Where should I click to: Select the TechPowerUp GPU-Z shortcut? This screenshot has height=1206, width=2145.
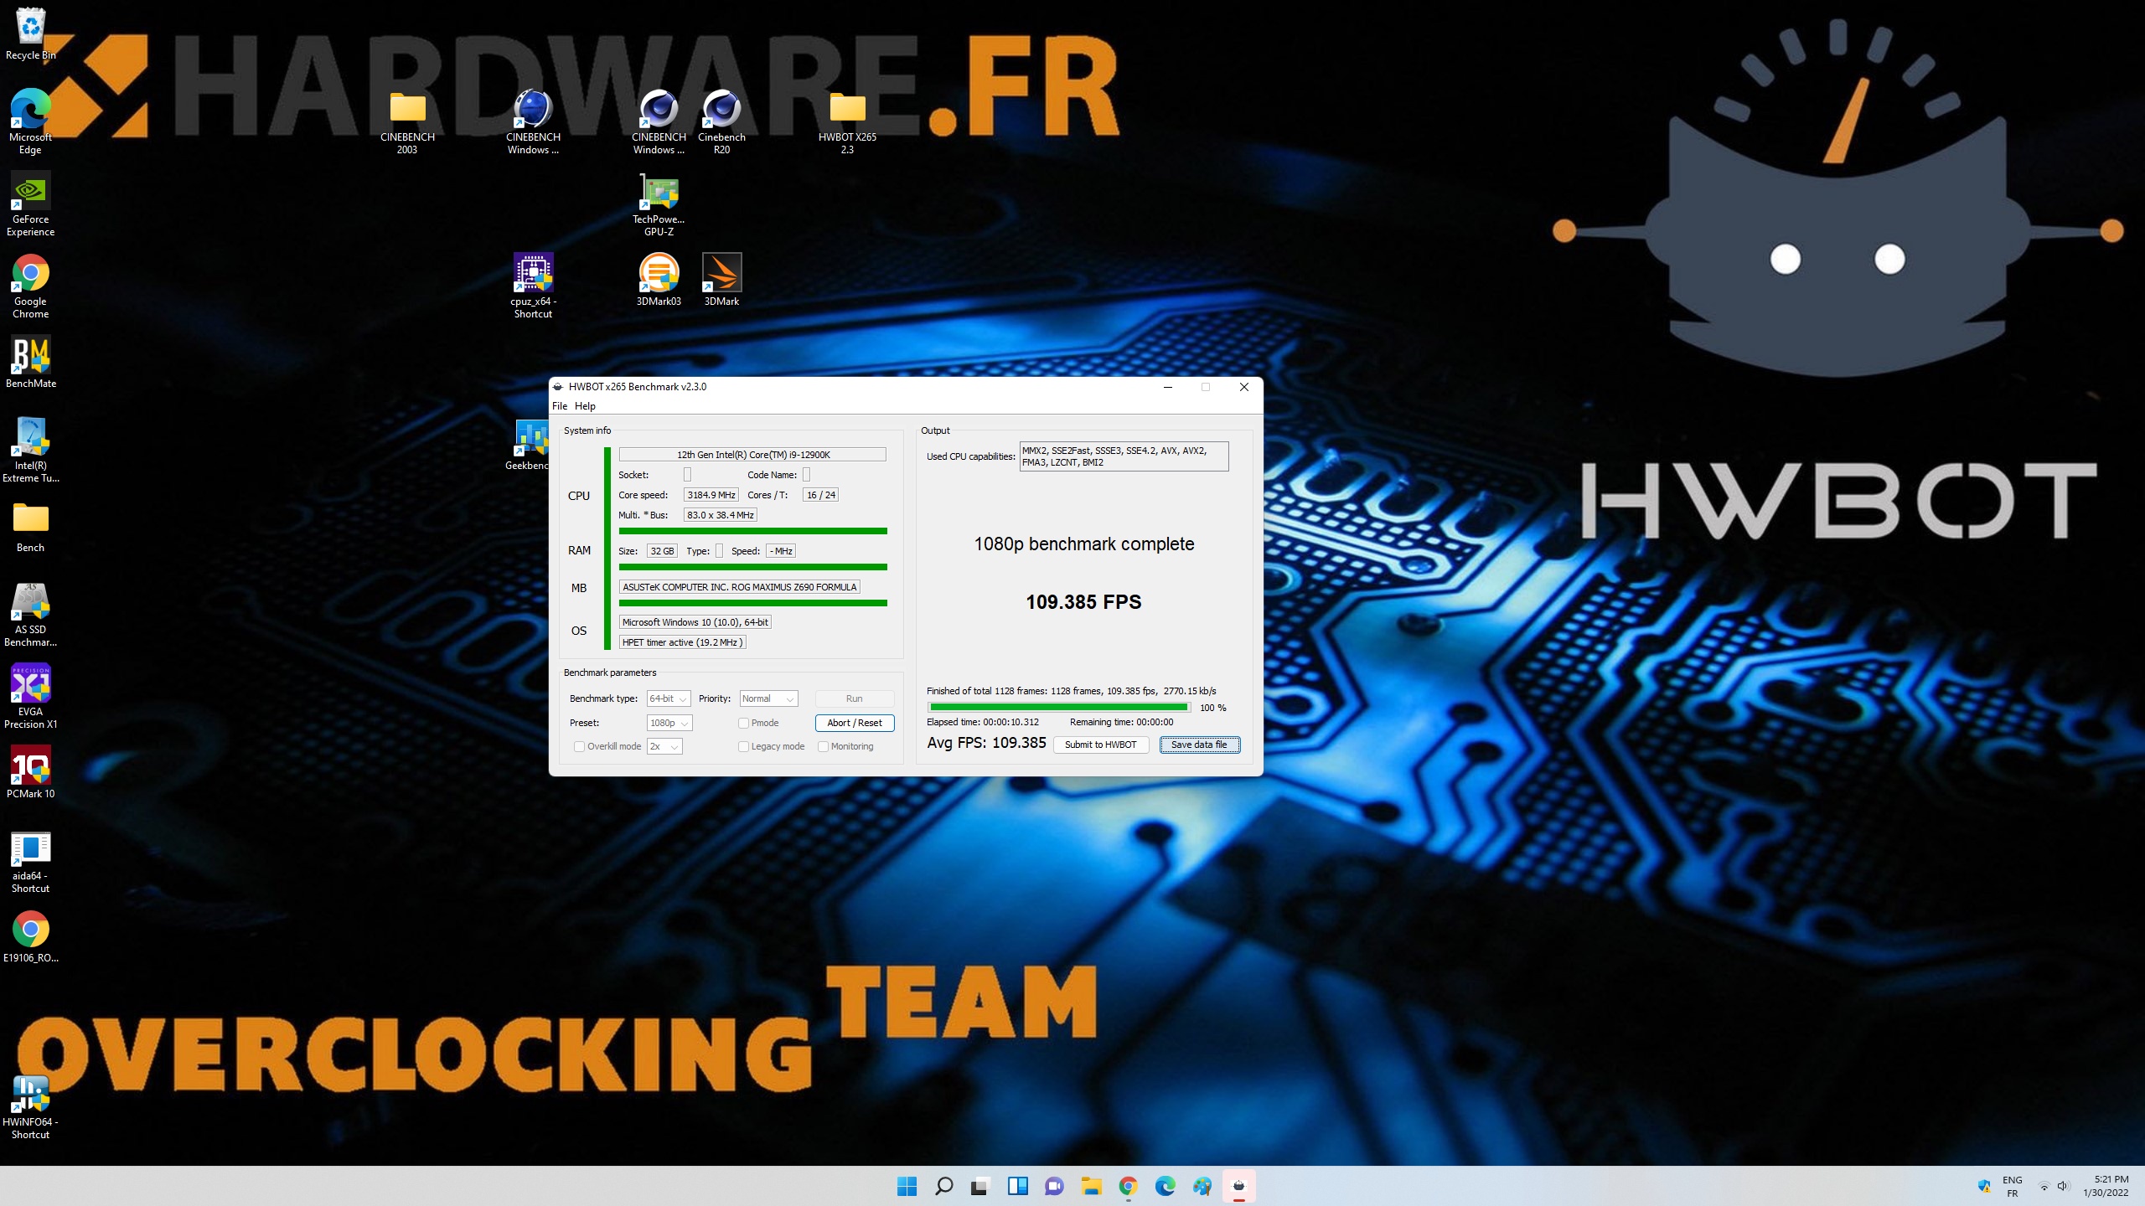[659, 204]
